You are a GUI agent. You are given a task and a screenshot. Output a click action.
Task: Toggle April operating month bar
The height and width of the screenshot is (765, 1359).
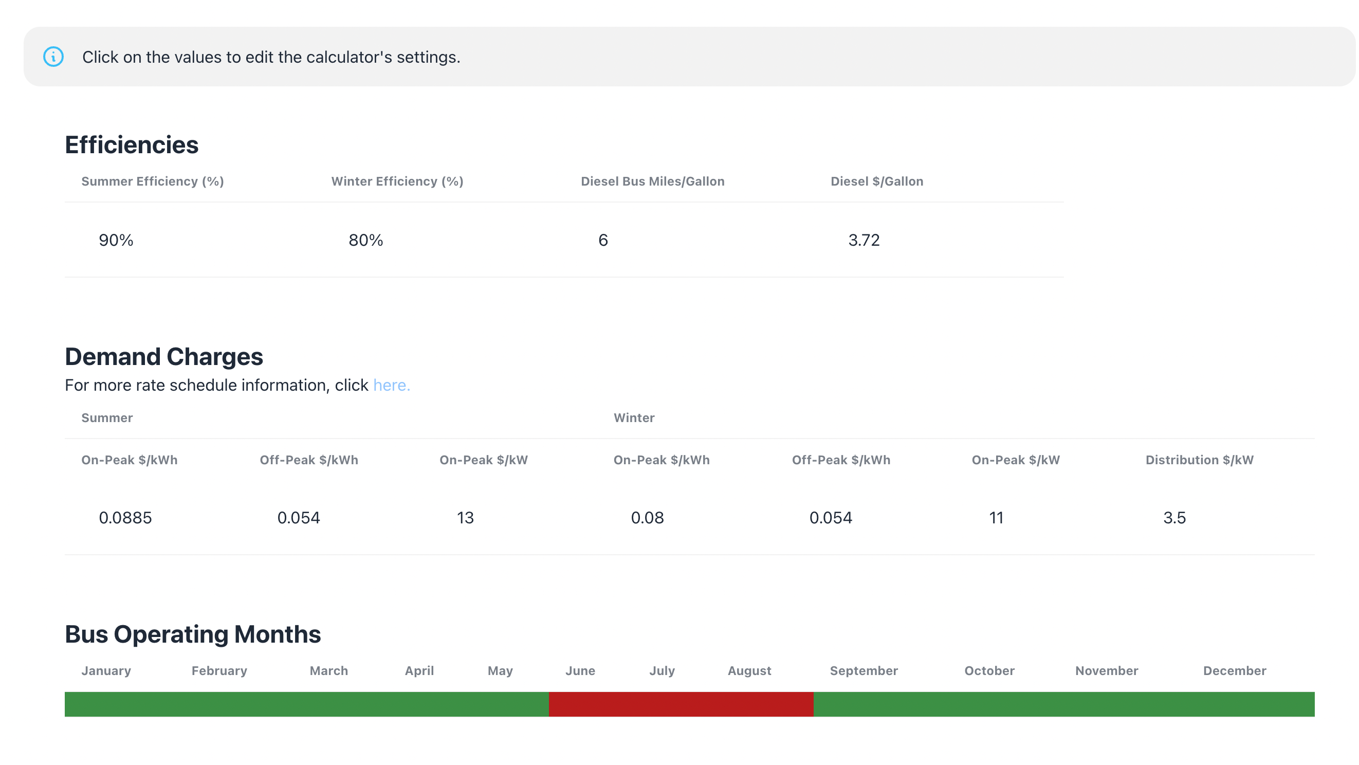(x=429, y=704)
